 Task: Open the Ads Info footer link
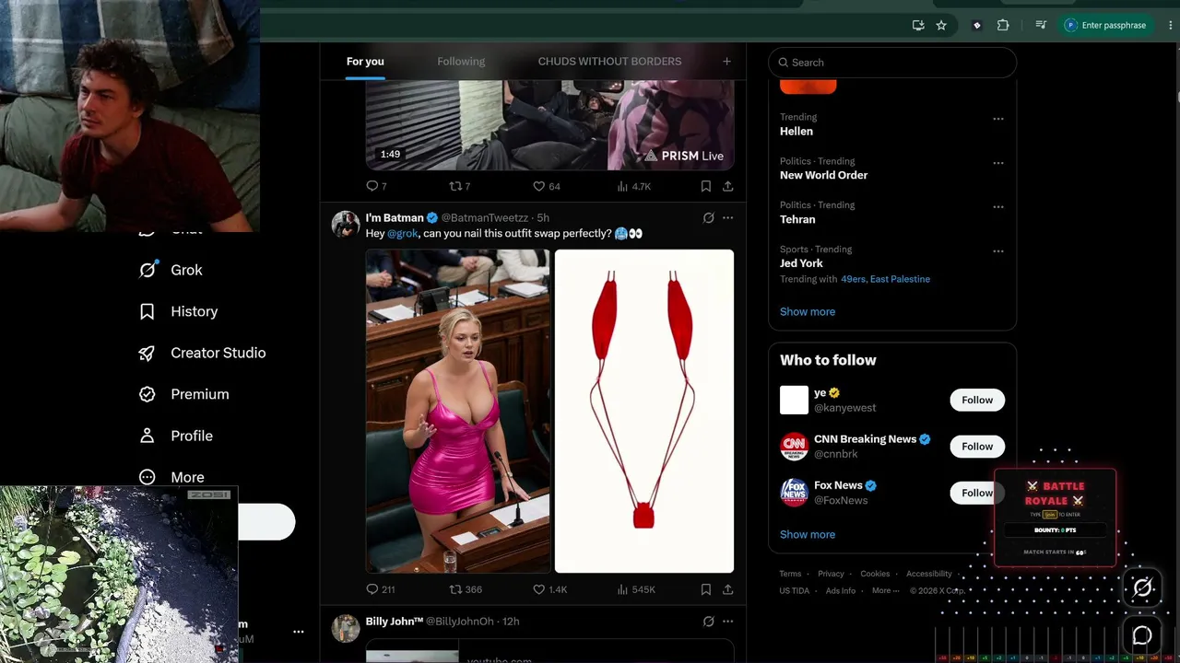click(x=841, y=590)
